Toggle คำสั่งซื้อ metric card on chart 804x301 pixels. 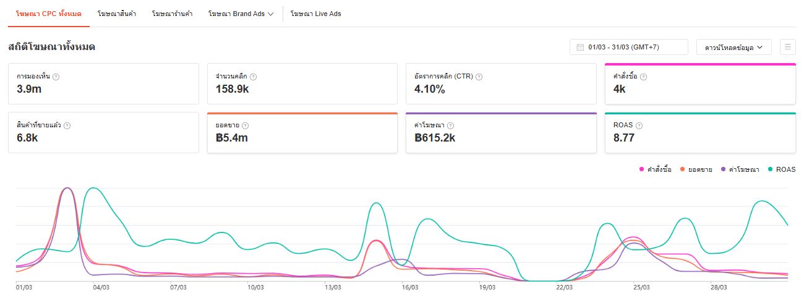[700, 83]
